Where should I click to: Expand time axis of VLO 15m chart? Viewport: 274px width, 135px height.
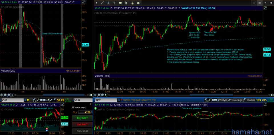[x=91, y=95]
